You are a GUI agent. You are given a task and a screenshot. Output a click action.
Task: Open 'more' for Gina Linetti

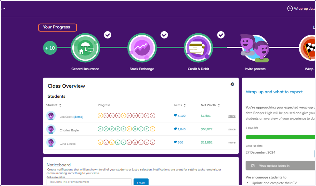point(232,143)
